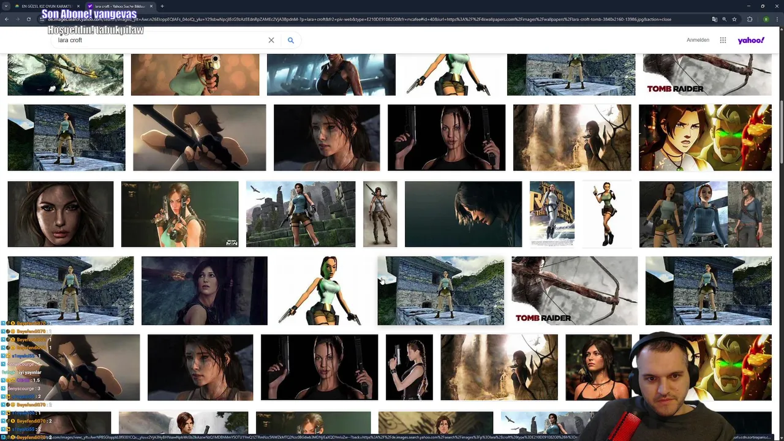The height and width of the screenshot is (441, 784).
Task: Open the thumbnail with the MW logo
Action: [x=180, y=214]
